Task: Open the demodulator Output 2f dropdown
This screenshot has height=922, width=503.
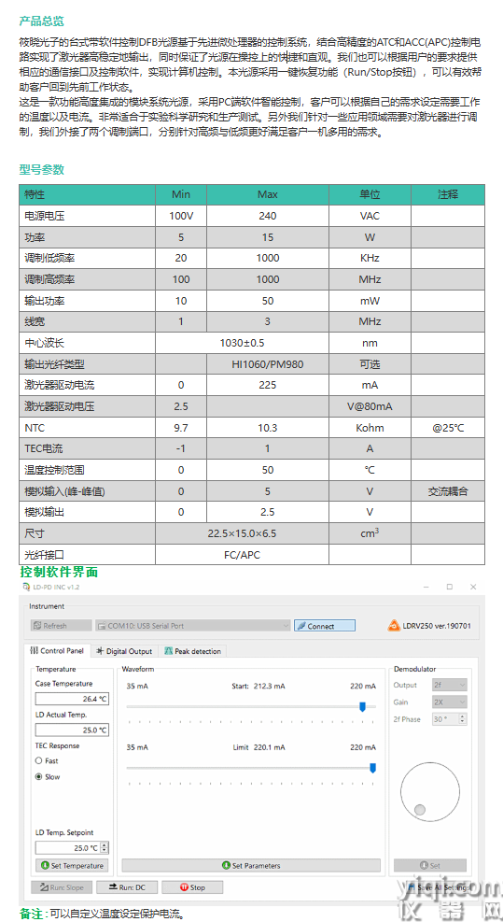Action: pyautogui.click(x=450, y=685)
